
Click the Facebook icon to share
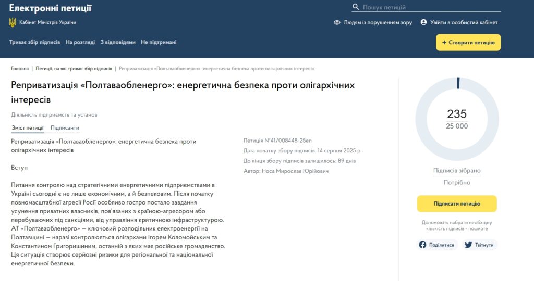(423, 245)
